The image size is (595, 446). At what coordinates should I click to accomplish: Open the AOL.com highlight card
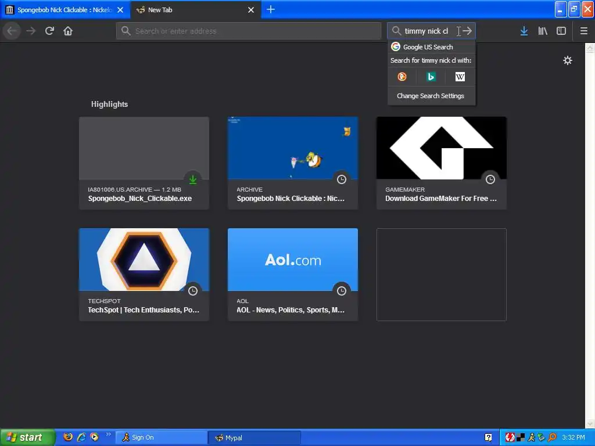coord(293,274)
